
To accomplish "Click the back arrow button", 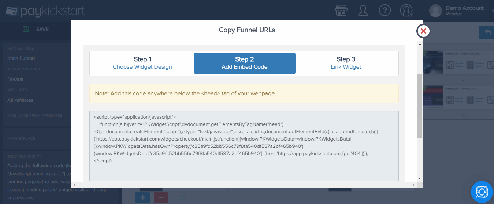I will [487, 32].
